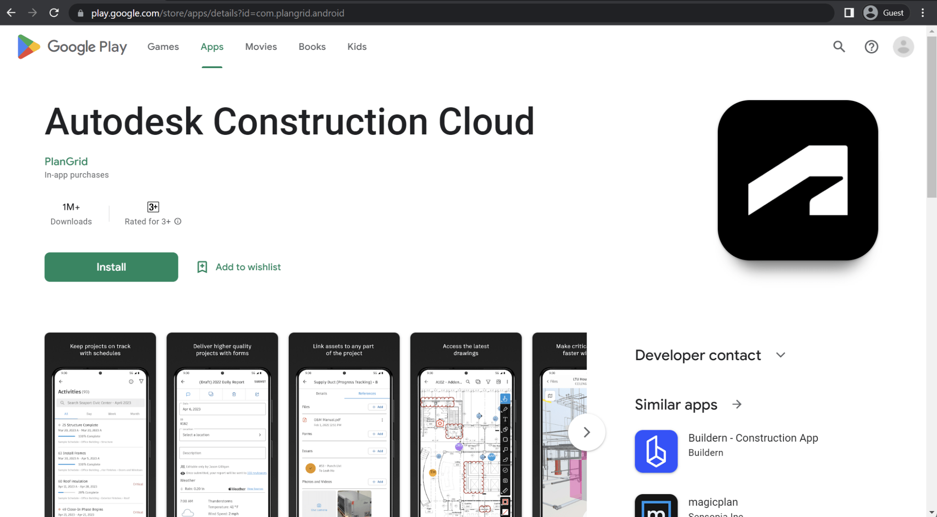Screen dimensions: 937x517
Task: Click the Similar apps arrow chevron
Action: [739, 404]
